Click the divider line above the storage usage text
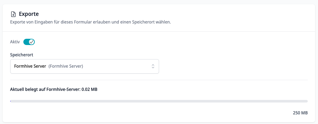318x124 pixels. [x=159, y=80]
